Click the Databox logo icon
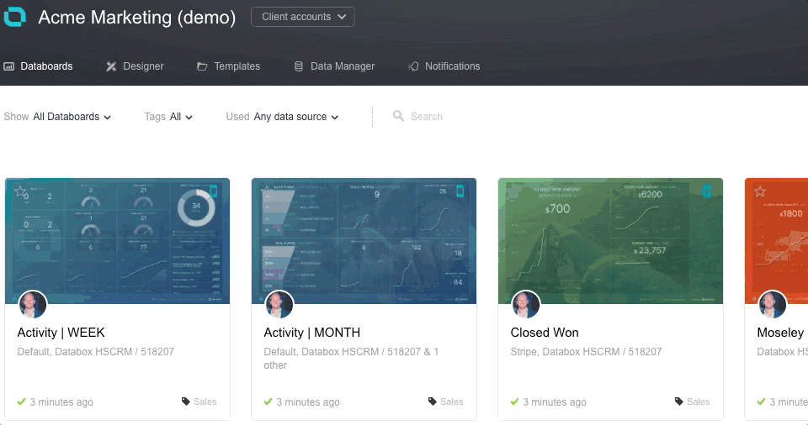The height and width of the screenshot is (425, 808). click(x=15, y=17)
